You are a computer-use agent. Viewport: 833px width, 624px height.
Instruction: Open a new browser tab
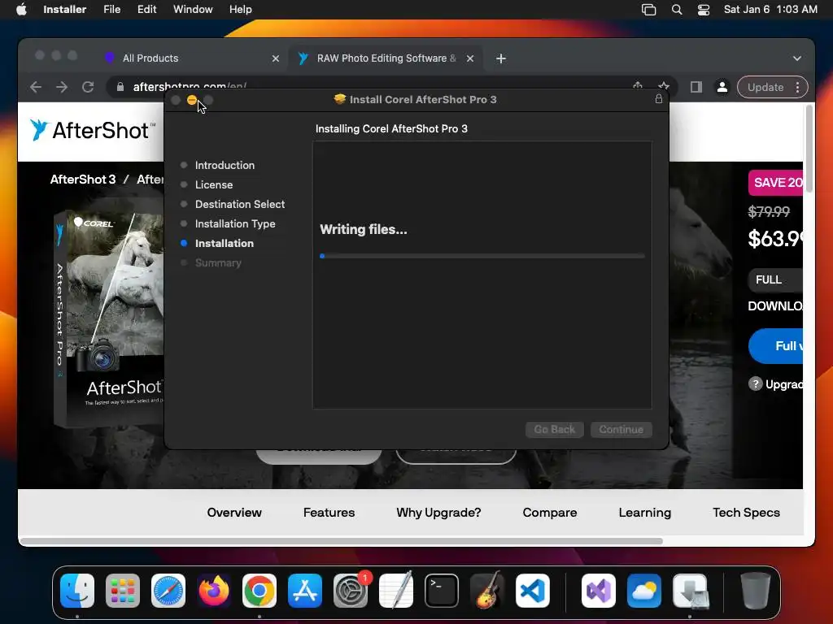tap(500, 58)
